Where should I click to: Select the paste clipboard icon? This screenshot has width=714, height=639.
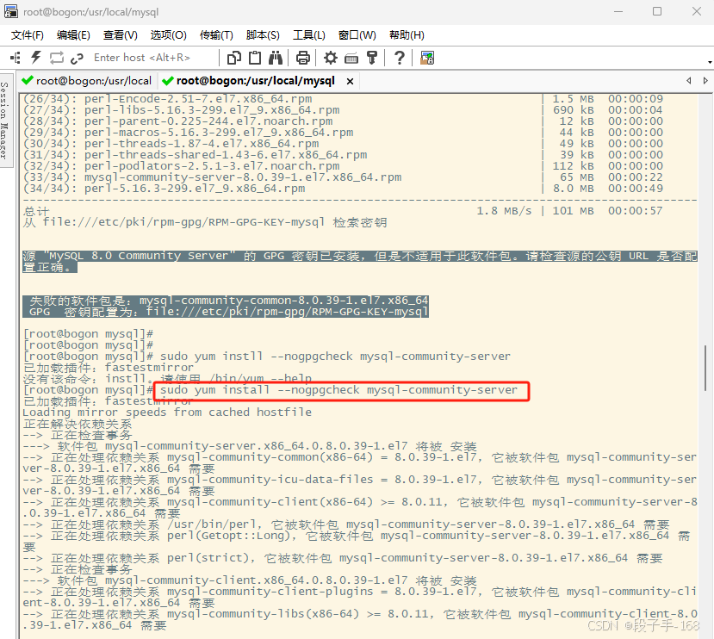click(254, 57)
